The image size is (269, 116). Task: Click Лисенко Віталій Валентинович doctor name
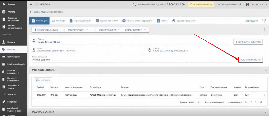[x=56, y=51]
